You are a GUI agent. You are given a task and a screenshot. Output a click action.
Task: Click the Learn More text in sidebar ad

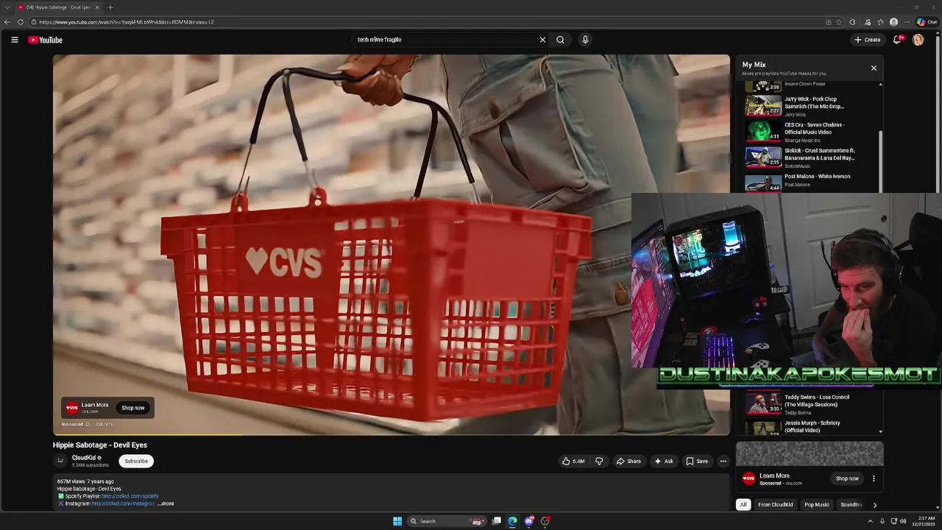[774, 476]
